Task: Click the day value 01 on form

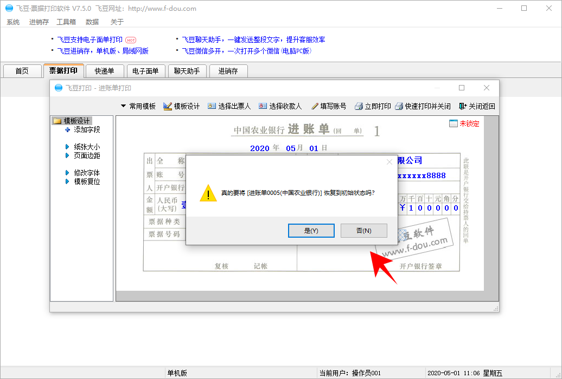Action: coord(314,148)
